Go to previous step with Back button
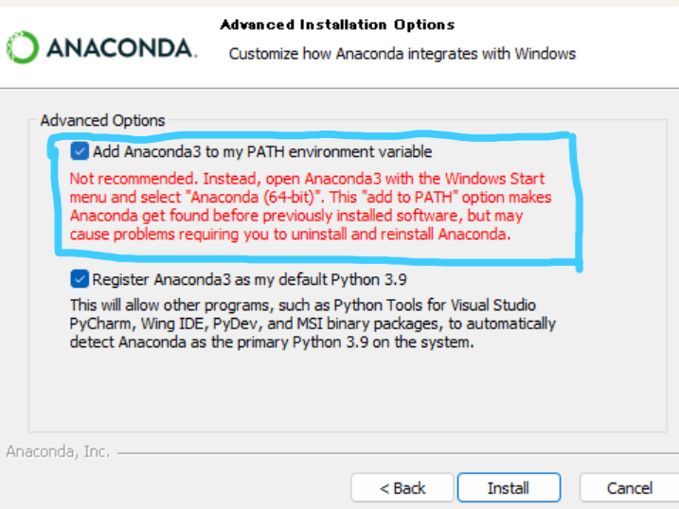The height and width of the screenshot is (509, 679). point(402,488)
